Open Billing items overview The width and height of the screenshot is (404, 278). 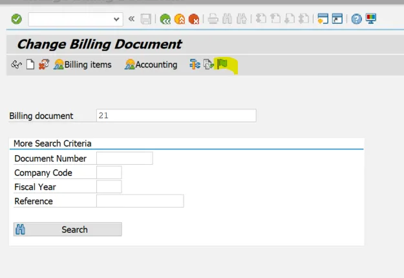83,65
